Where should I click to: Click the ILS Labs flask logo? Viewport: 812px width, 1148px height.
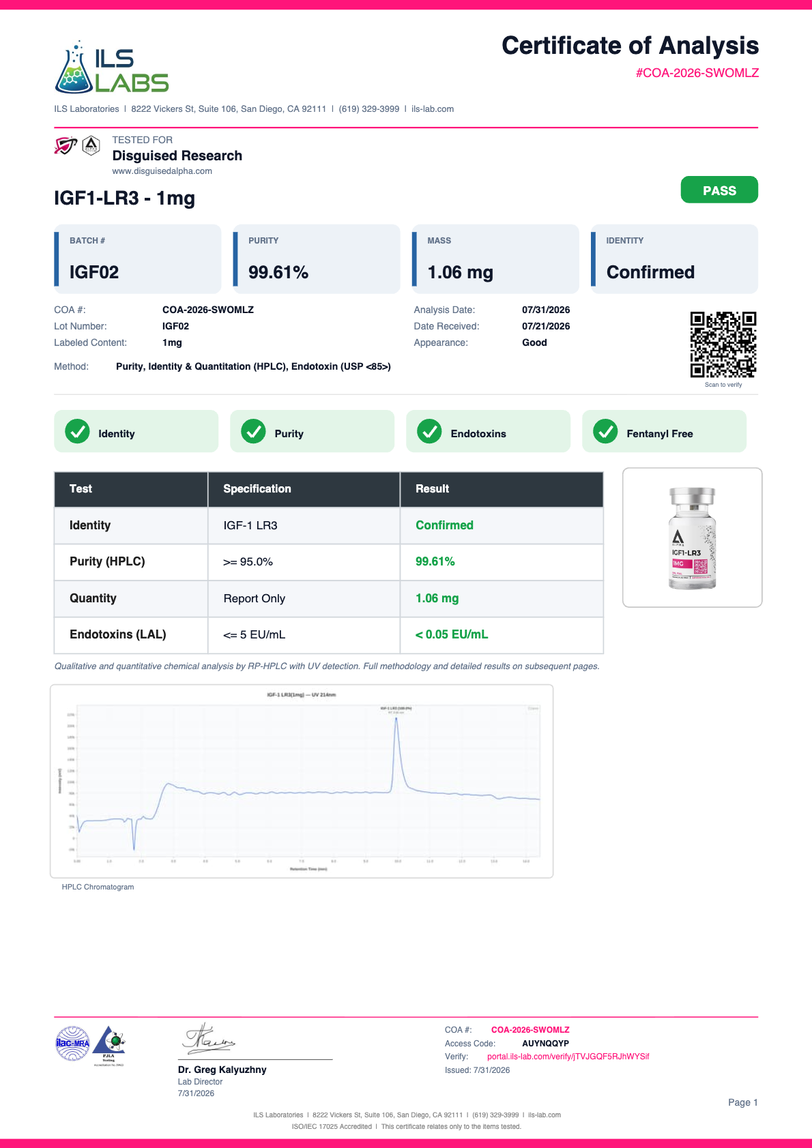[x=112, y=67]
